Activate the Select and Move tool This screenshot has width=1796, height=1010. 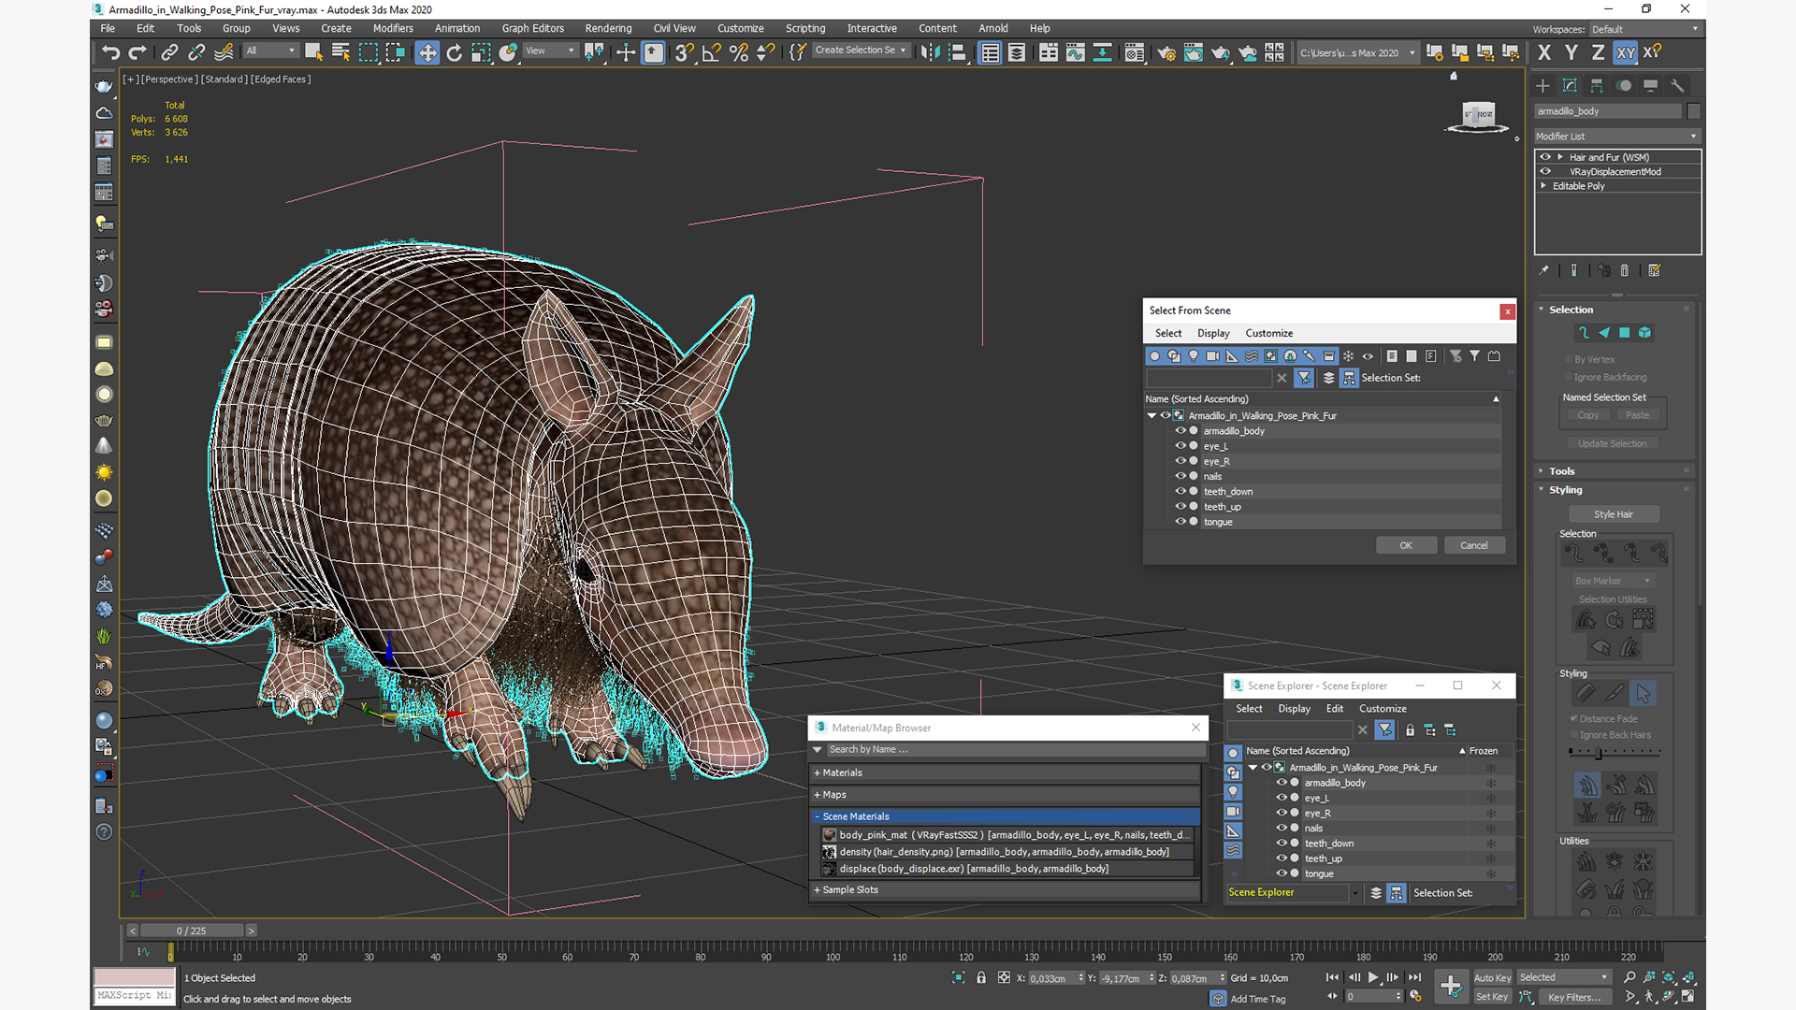pyautogui.click(x=427, y=52)
